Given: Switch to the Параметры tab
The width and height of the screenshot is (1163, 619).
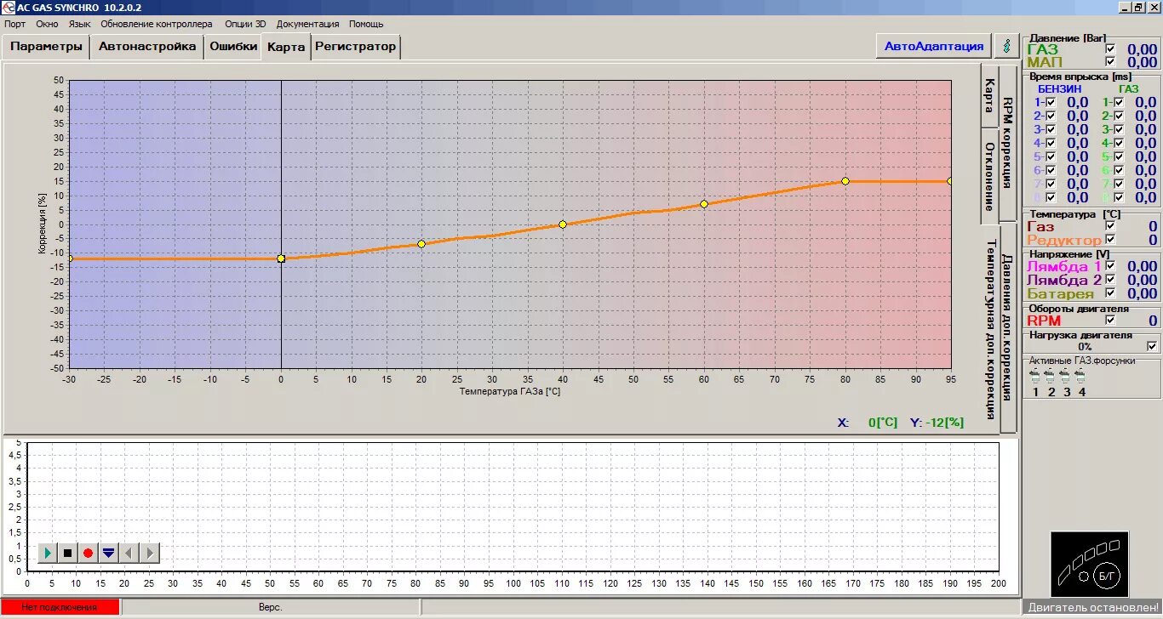Looking at the screenshot, I should [x=47, y=47].
